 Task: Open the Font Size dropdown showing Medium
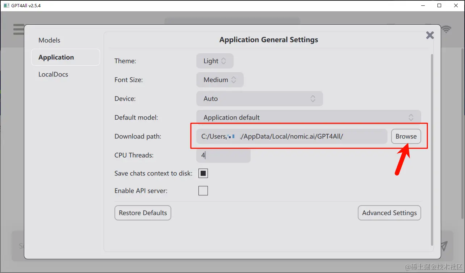click(x=220, y=80)
